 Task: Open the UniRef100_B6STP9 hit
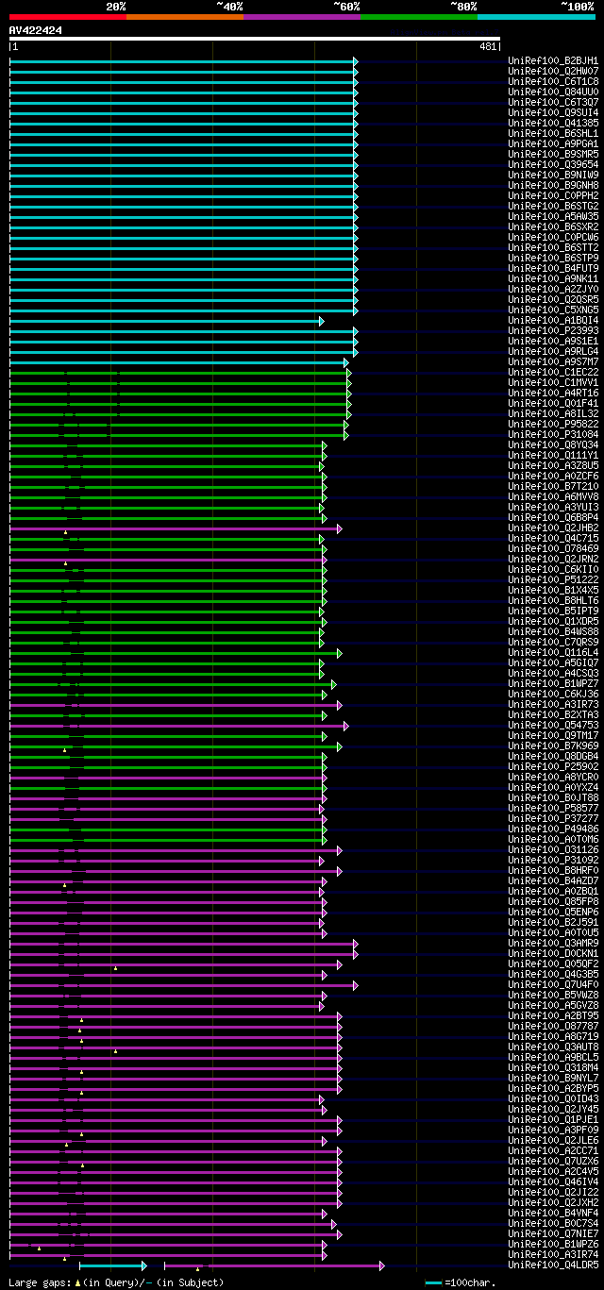pos(553,258)
